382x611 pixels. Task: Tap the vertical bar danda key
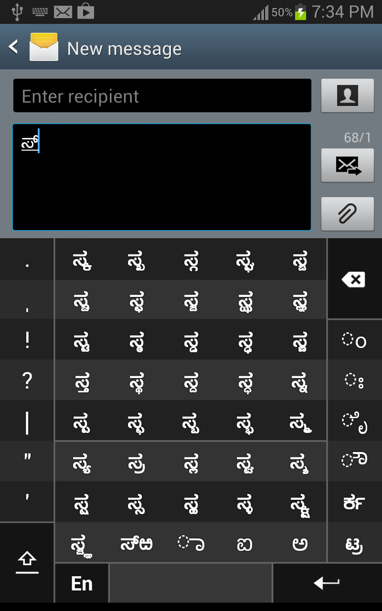[x=27, y=421]
